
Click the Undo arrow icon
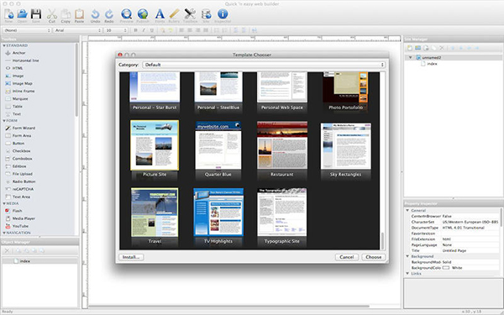pyautogui.click(x=95, y=14)
